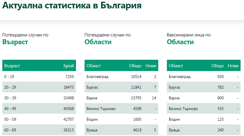Select new cases value 5 for Враца
This screenshot has height=136, width=244.
coord(155,130)
